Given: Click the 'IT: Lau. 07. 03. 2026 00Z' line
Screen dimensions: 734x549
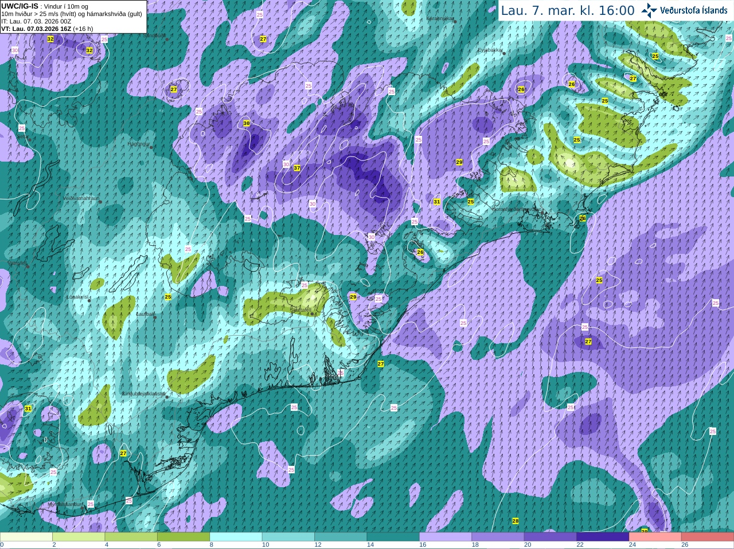Looking at the screenshot, I should (36, 21).
